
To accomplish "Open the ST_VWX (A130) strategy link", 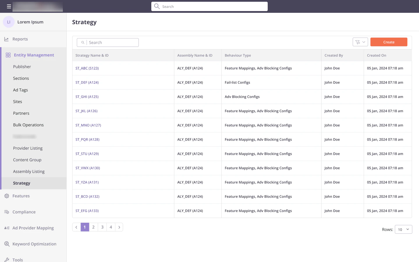I will pos(88,168).
